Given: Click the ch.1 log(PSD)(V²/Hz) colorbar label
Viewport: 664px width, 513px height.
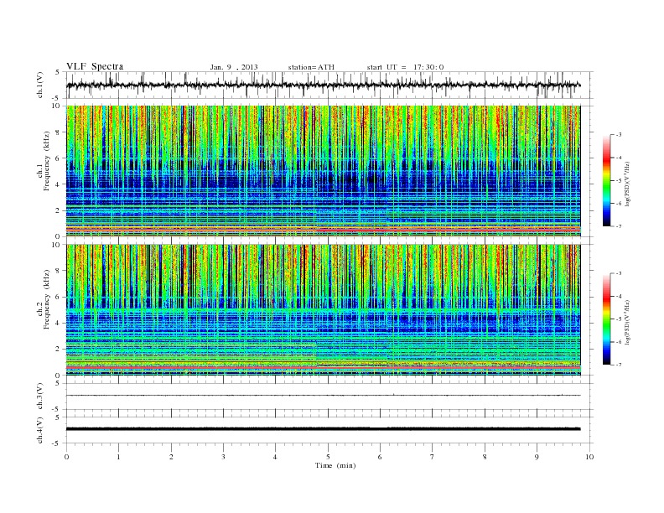Looking at the screenshot, I should click(x=628, y=184).
